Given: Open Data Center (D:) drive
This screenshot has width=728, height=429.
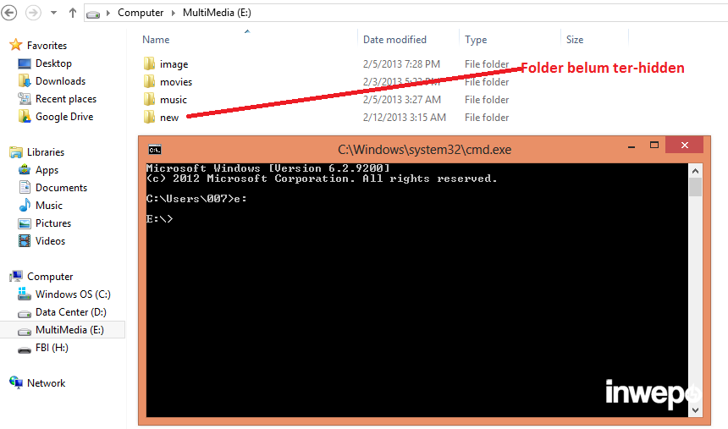Looking at the screenshot, I should 71,312.
